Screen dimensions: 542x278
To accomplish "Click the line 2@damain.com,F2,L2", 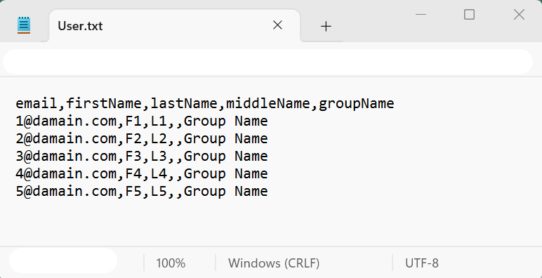I will click(142, 139).
